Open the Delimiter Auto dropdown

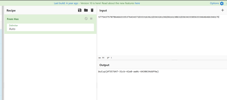click(50, 27)
